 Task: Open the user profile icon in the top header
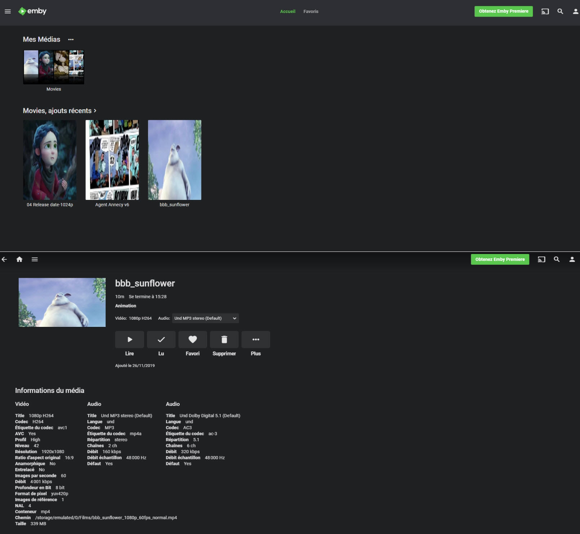575,12
